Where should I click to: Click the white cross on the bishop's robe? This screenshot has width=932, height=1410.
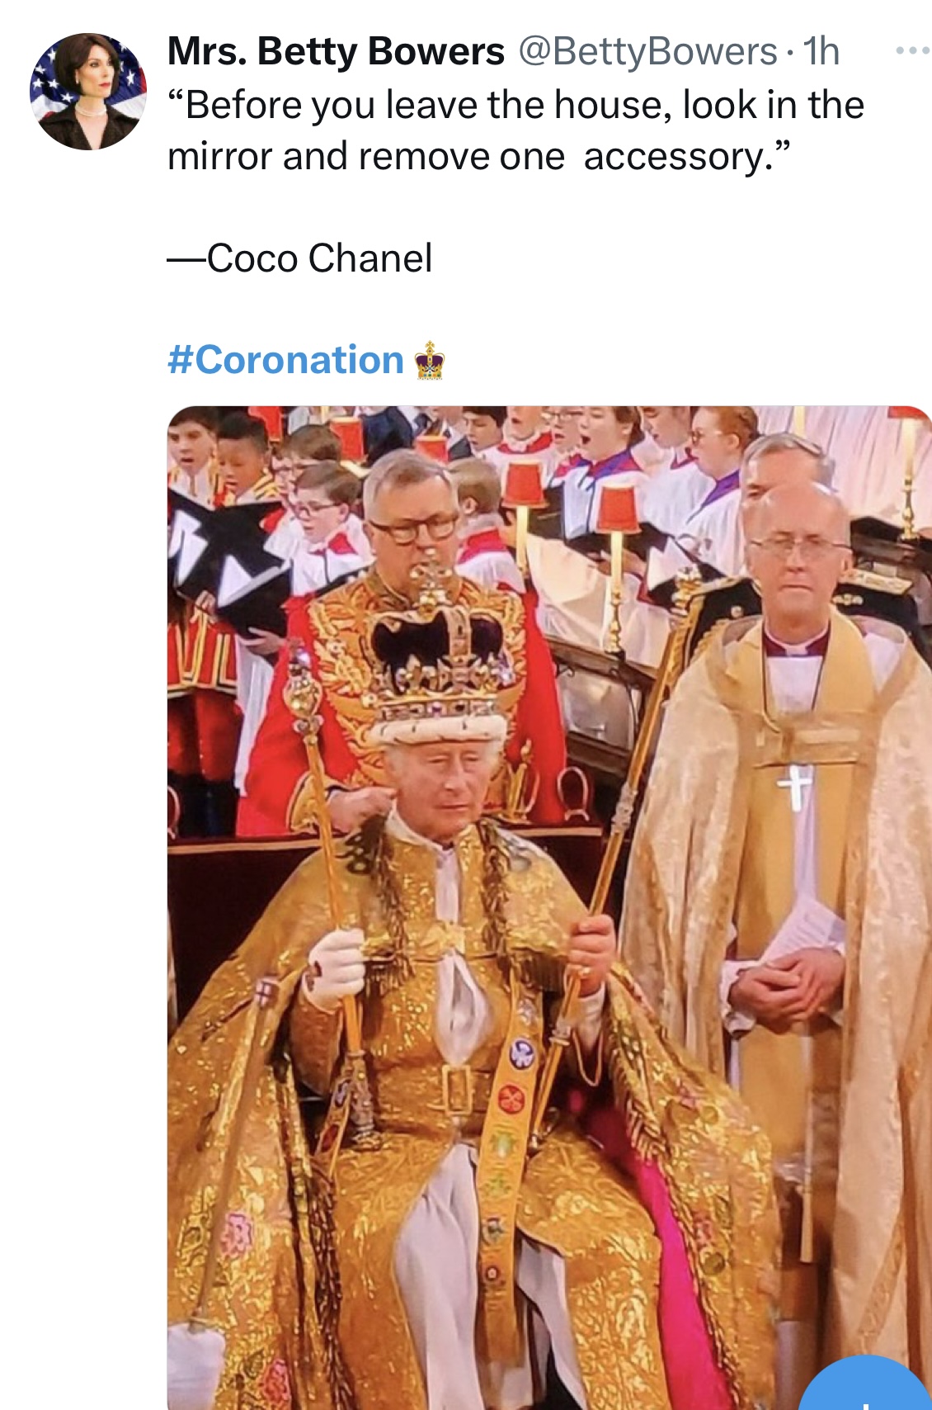(793, 785)
